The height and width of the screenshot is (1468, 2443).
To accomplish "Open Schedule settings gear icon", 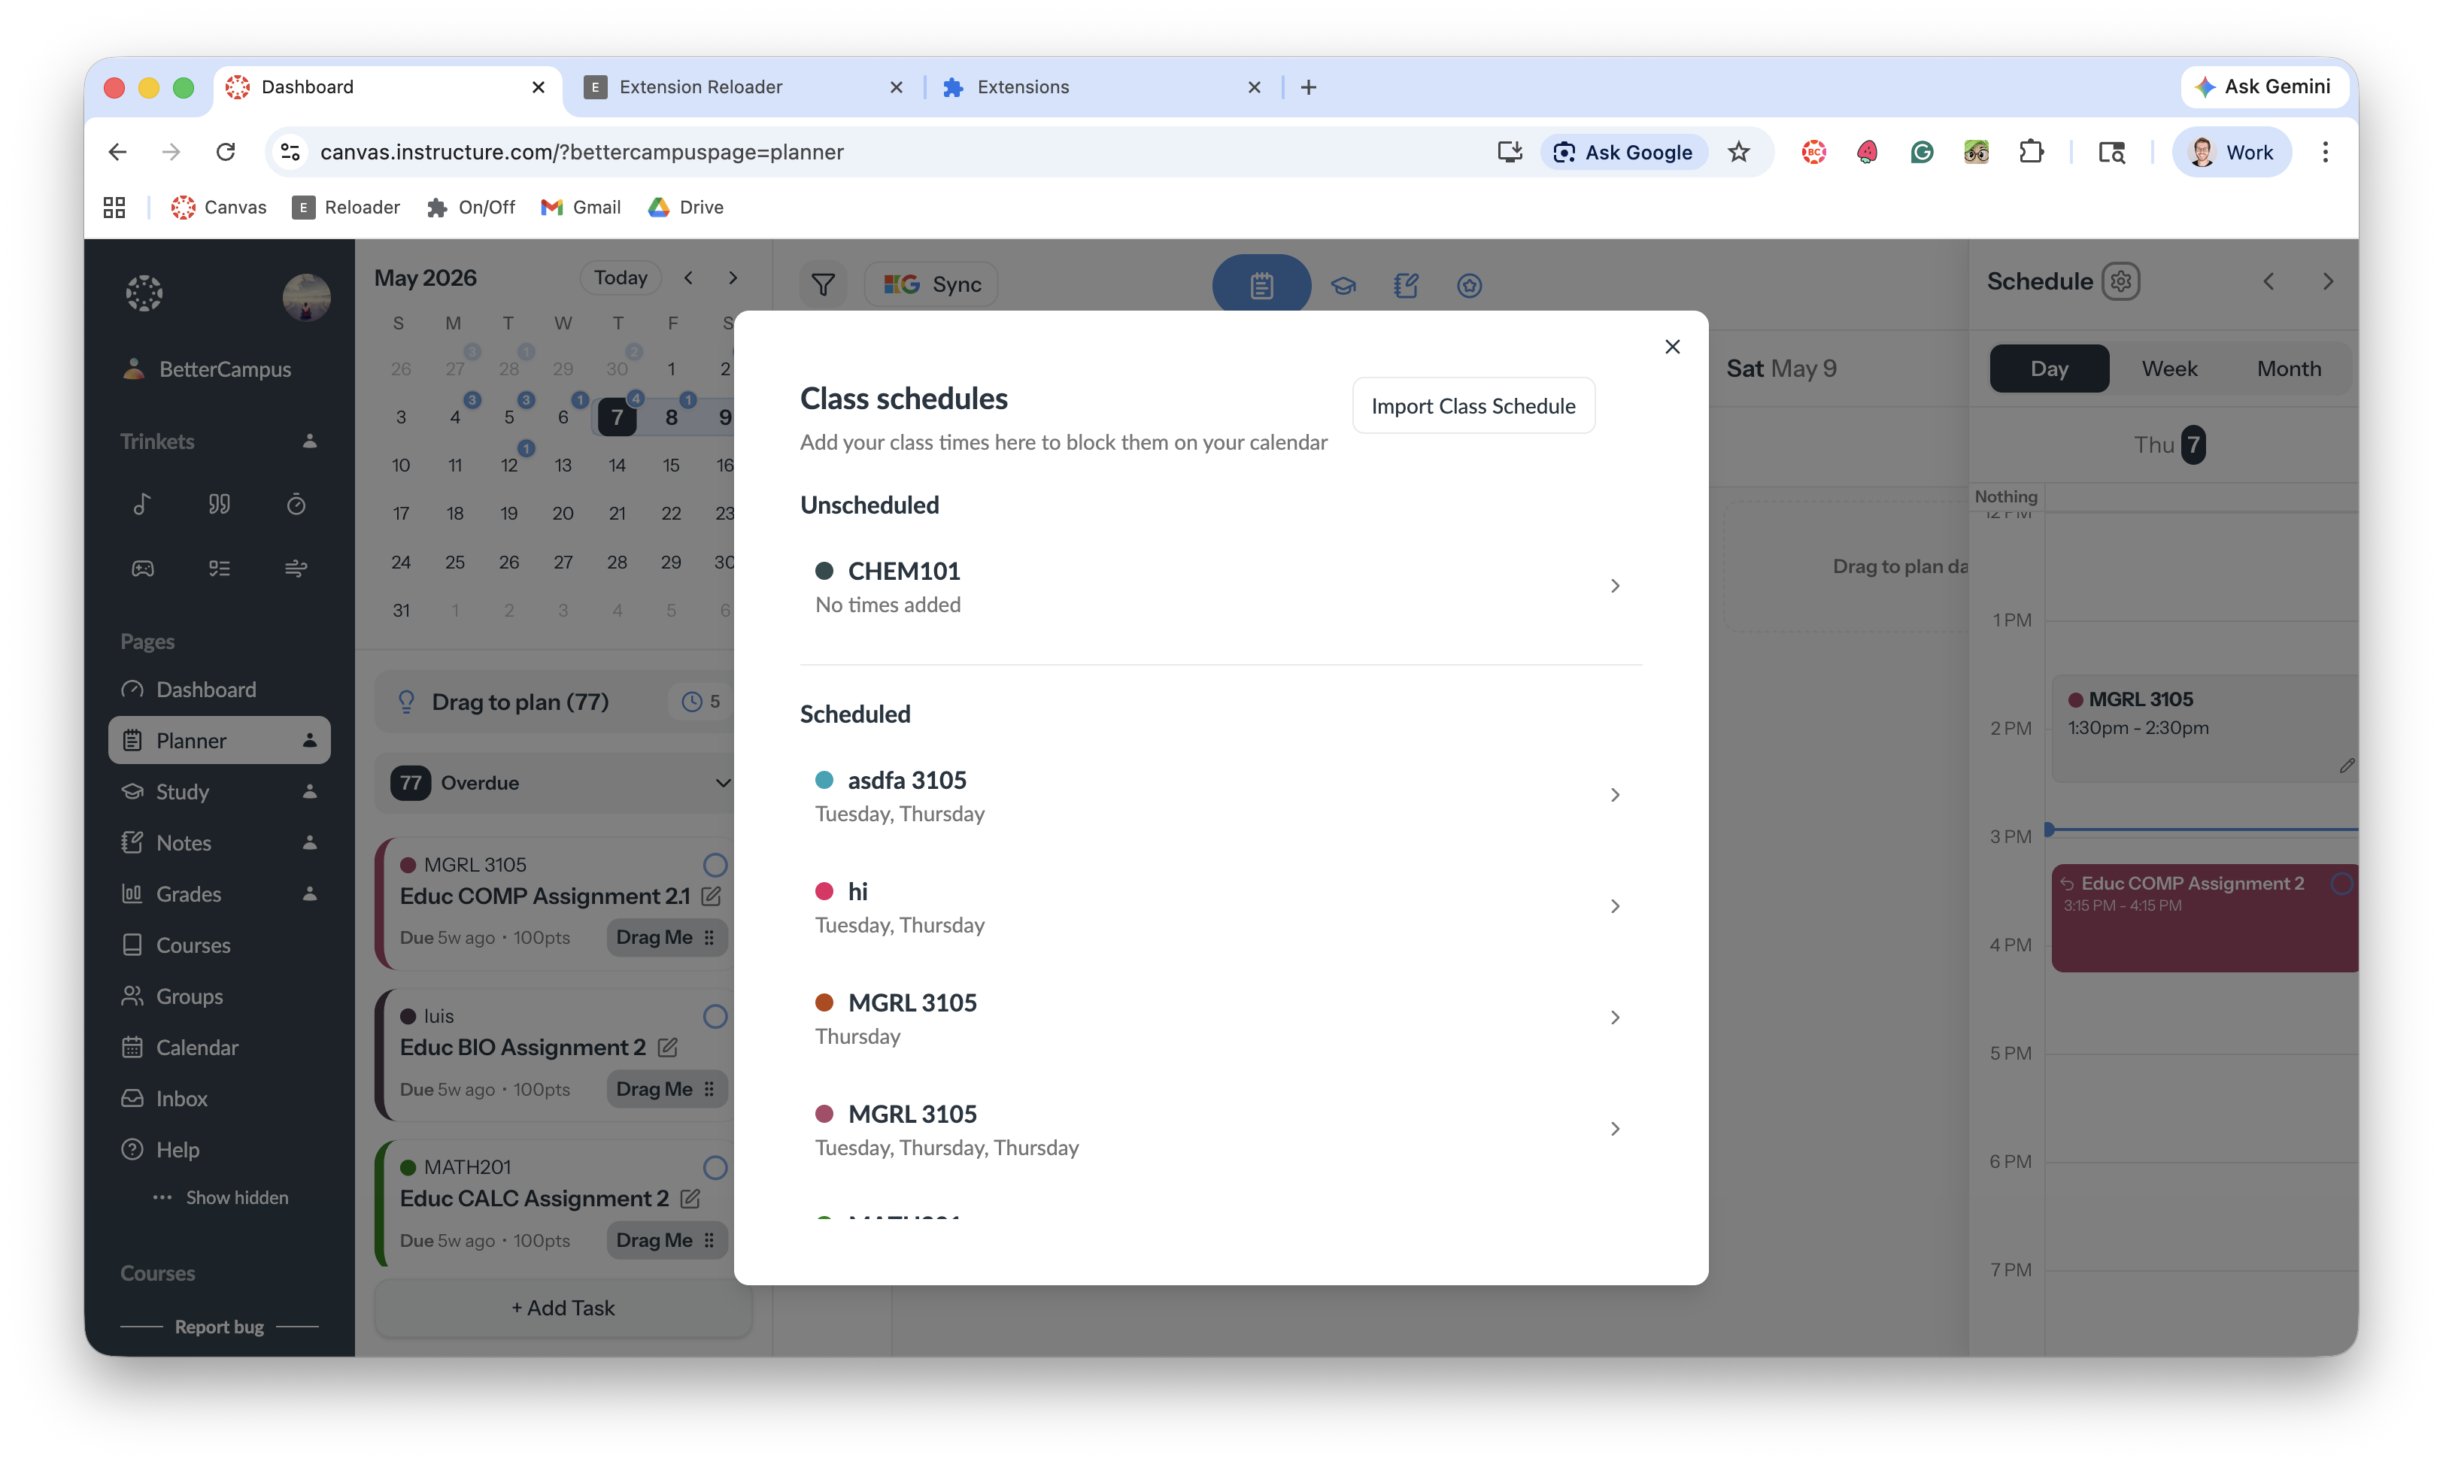I will (x=2120, y=282).
